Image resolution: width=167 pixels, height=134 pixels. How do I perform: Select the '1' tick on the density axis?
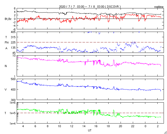click(15, 76)
